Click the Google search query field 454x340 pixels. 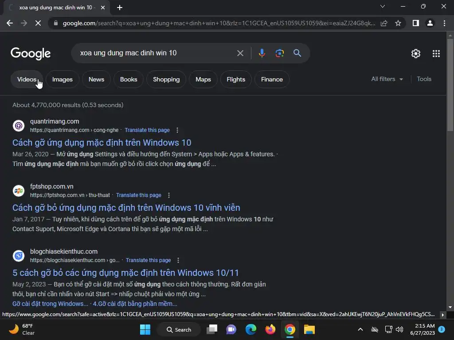point(157,53)
